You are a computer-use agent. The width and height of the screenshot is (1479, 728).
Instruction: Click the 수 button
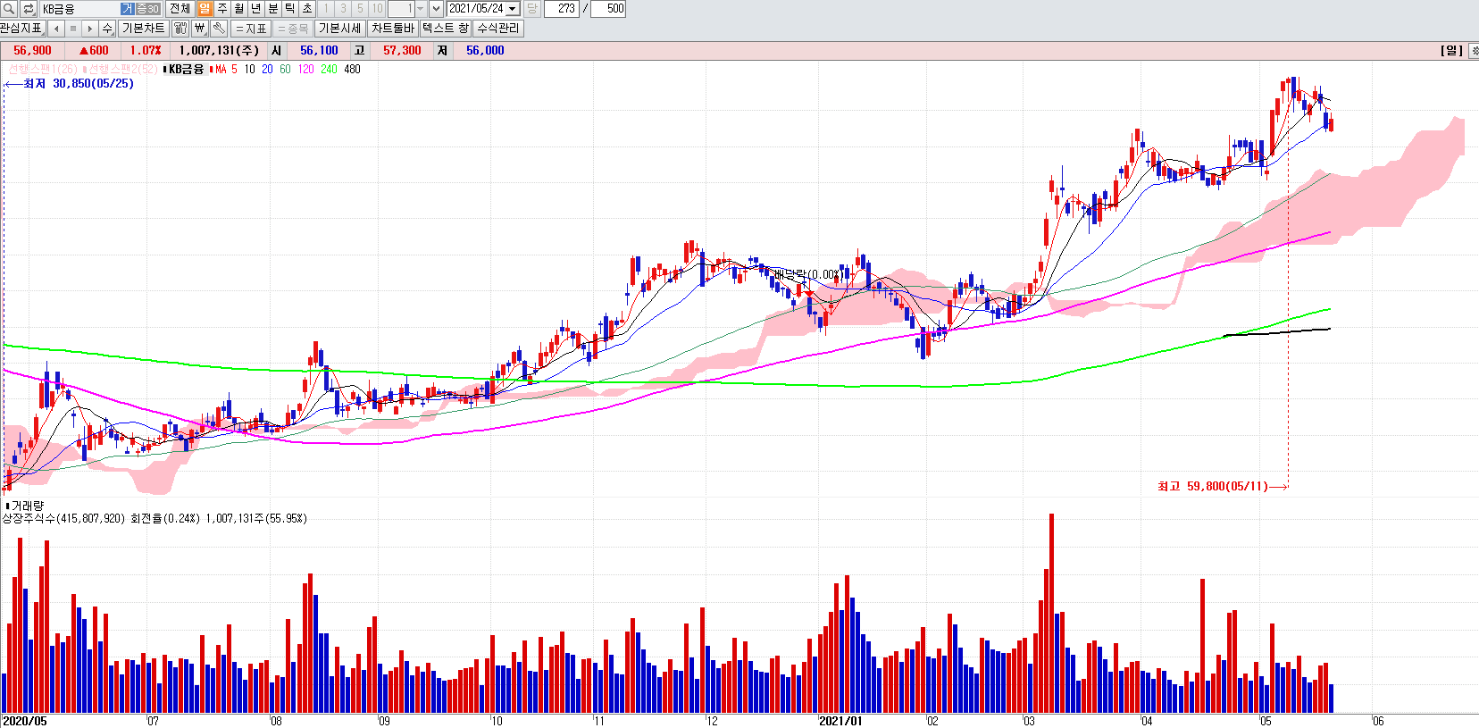(107, 29)
